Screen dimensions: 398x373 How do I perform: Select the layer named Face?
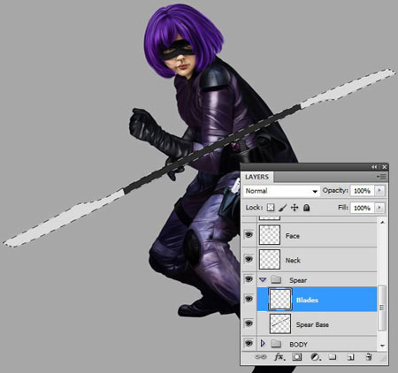click(293, 236)
